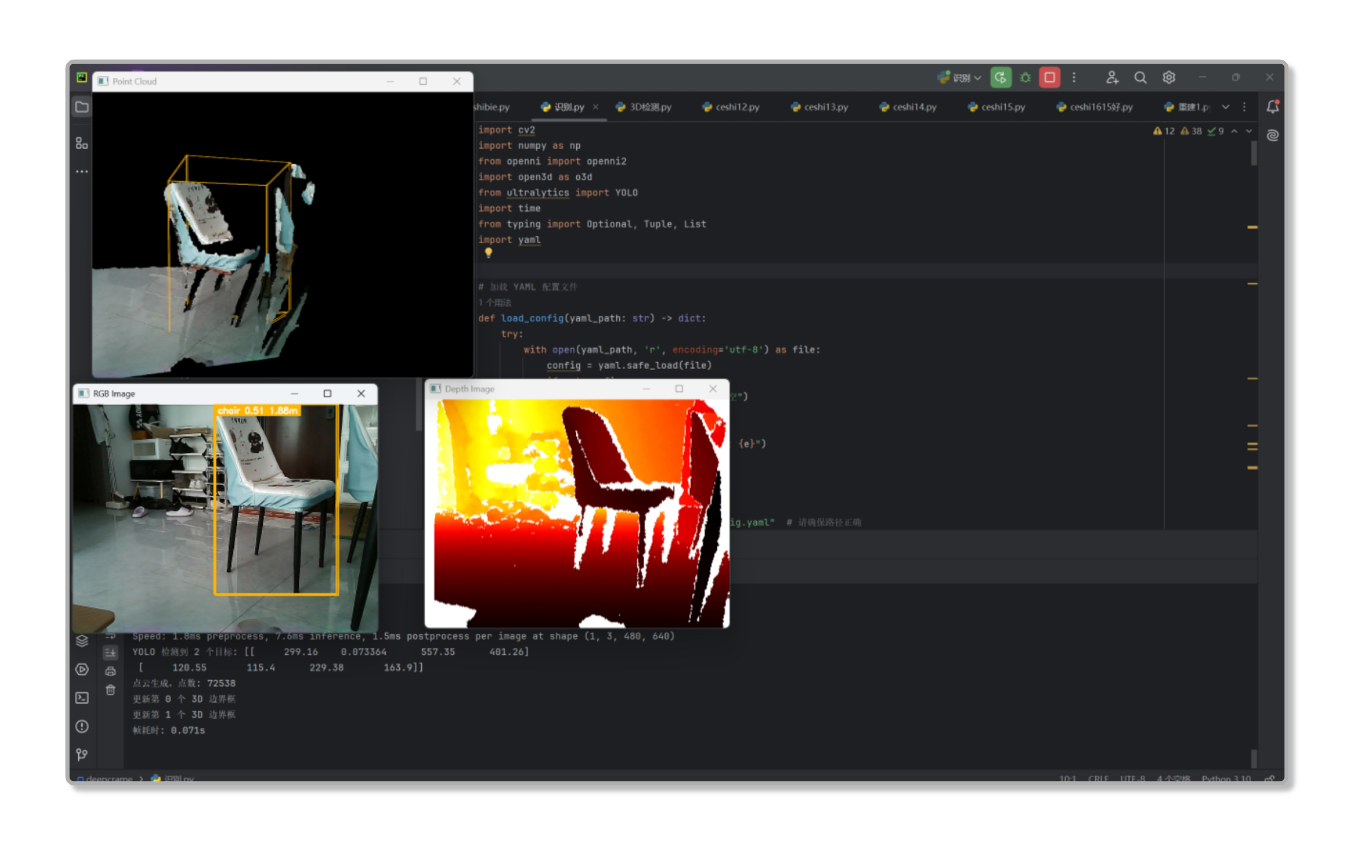This screenshot has width=1354, height=845.
Task: Switch to the ceshi15.py editor tab
Action: pyautogui.click(x=996, y=107)
